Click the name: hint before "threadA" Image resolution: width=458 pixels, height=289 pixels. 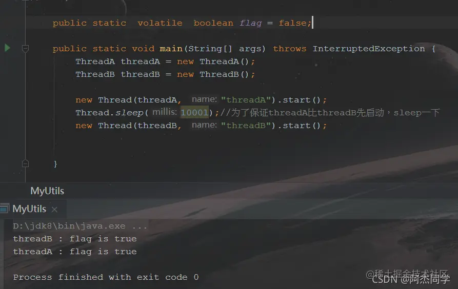coord(204,99)
